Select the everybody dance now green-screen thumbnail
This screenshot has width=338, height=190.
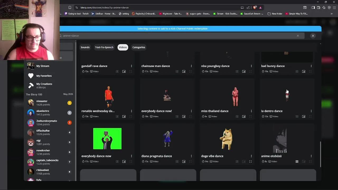point(107,139)
